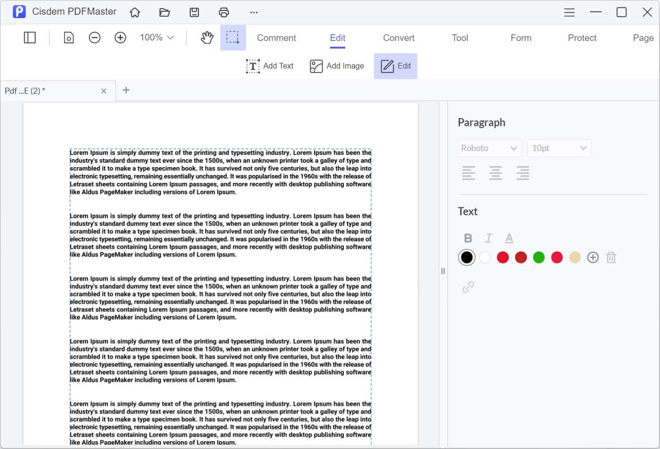Screen dimensions: 660x449
Task: Enable center text alignment
Action: click(x=495, y=173)
